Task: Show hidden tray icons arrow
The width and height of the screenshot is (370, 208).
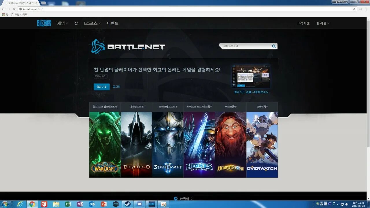Action: [337, 204]
